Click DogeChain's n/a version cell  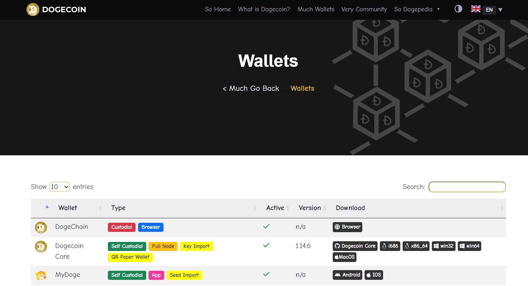[x=301, y=227]
